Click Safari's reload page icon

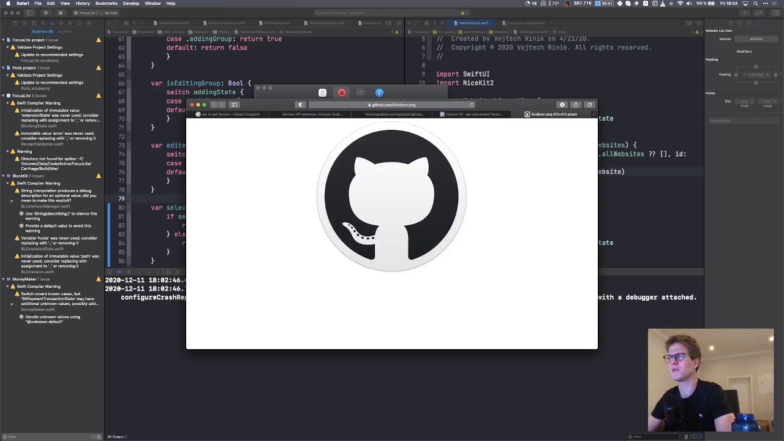(472, 105)
